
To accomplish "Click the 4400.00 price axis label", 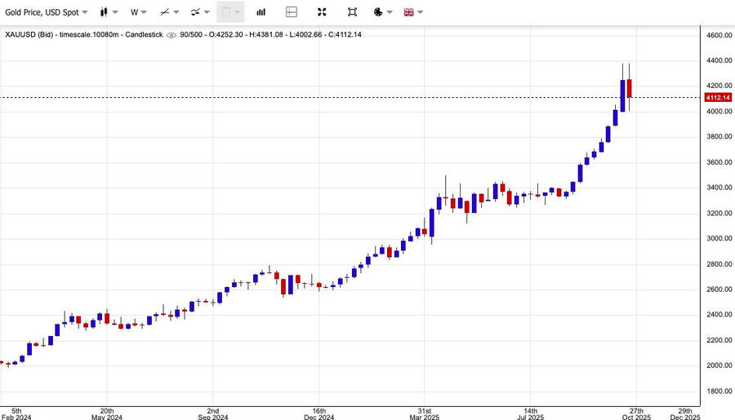I will (x=719, y=61).
